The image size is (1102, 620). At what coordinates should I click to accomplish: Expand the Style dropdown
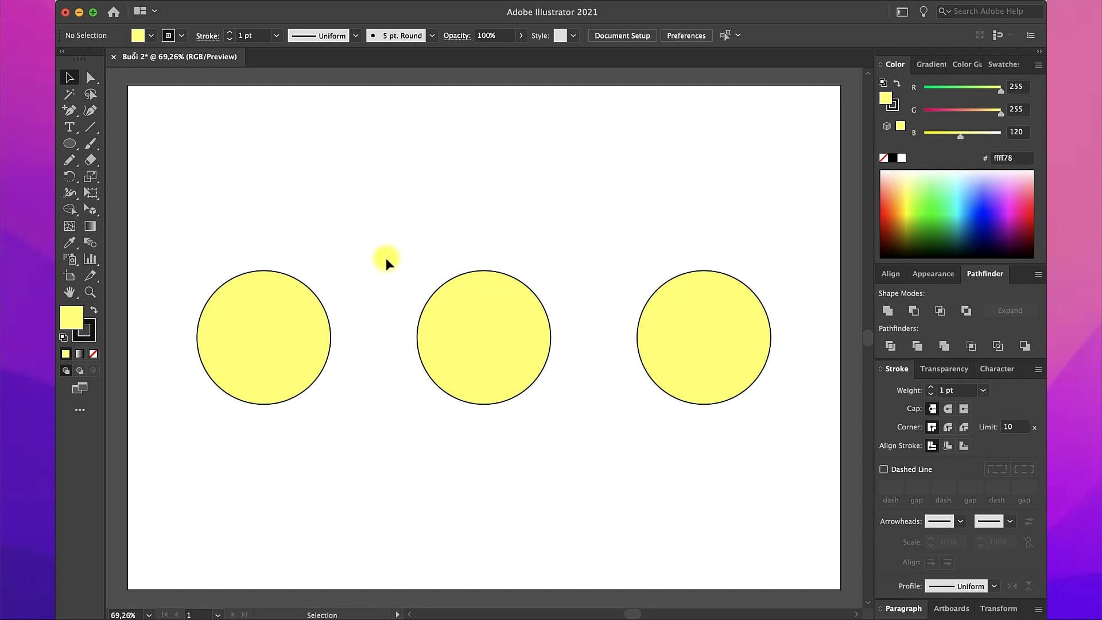573,36
